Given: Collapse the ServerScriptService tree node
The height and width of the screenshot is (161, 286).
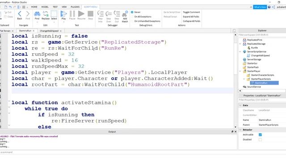Looking at the screenshot, I should (240, 52).
